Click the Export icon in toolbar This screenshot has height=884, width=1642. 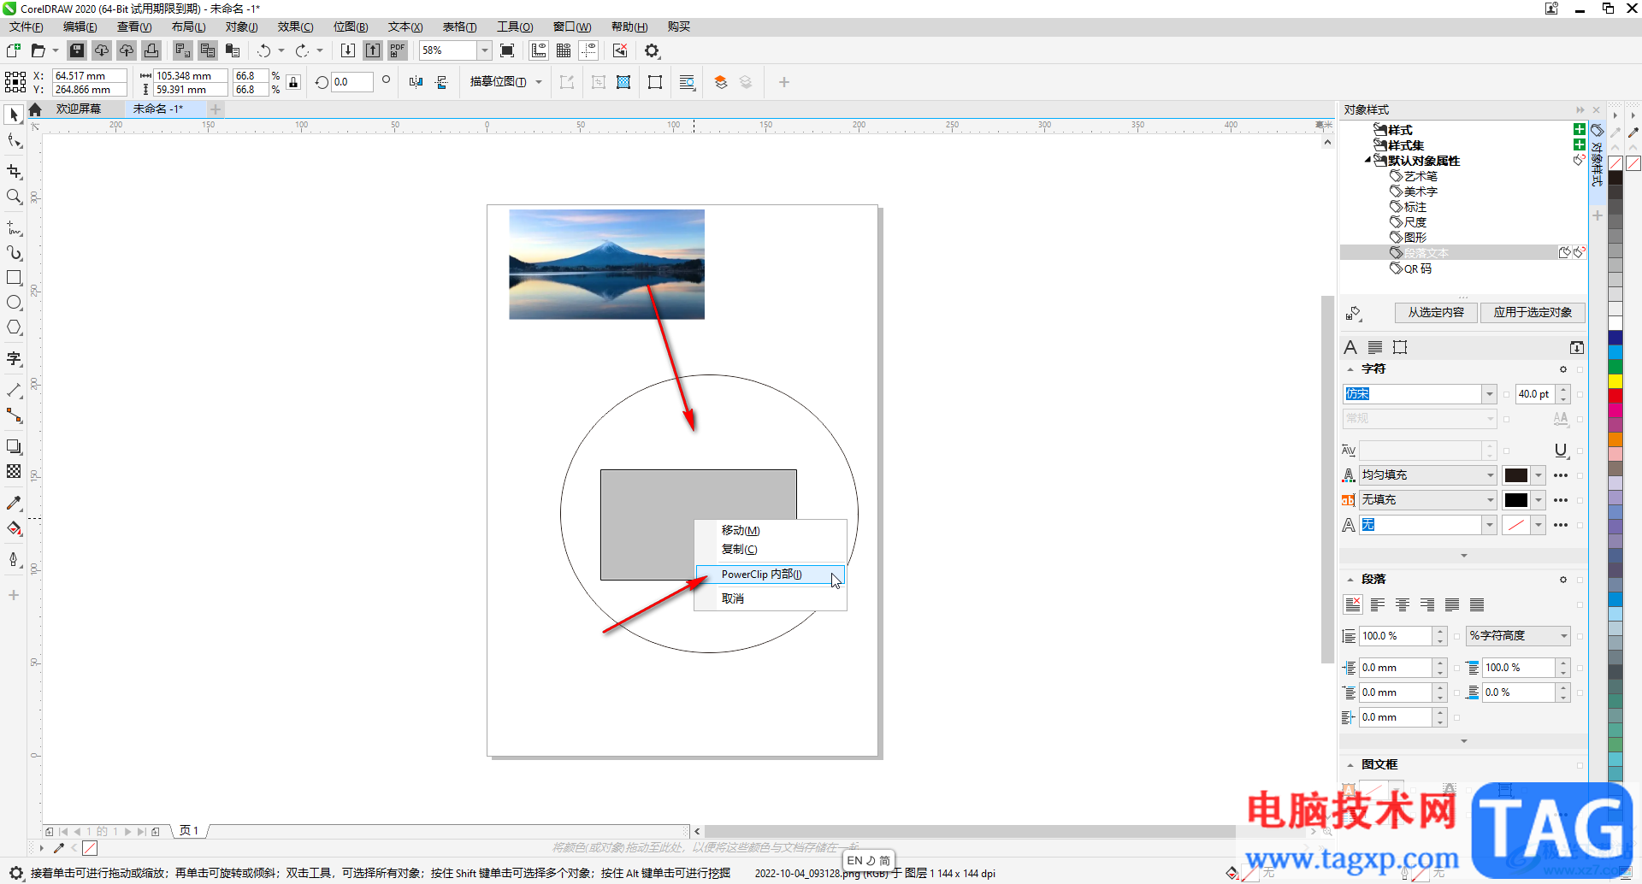click(373, 50)
